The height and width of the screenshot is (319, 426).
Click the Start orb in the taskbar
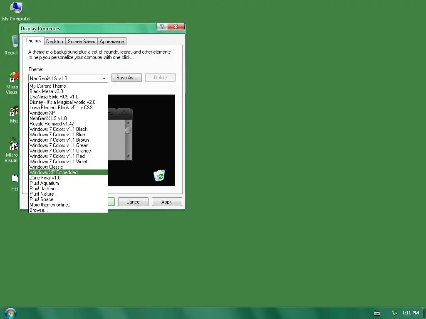coord(10,313)
